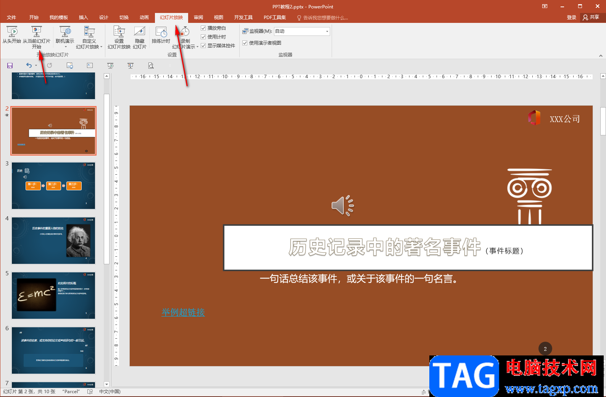Click subtitle text 一句话总结该事件

click(x=299, y=279)
